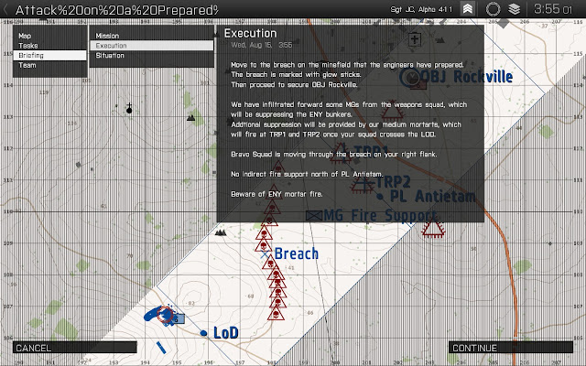Click the PL Antietam phase line dot
Screen dimensions: 586x366
point(380,197)
